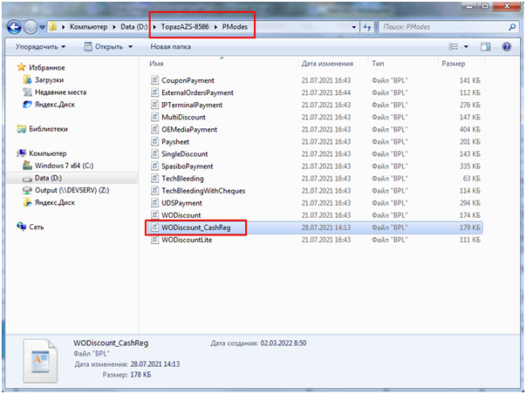Image resolution: width=526 pixels, height=394 pixels.
Task: Open the dropdown arrow beside Открыть
Action: pyautogui.click(x=131, y=47)
